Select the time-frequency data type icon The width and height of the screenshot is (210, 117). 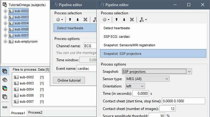click(x=5, y=88)
